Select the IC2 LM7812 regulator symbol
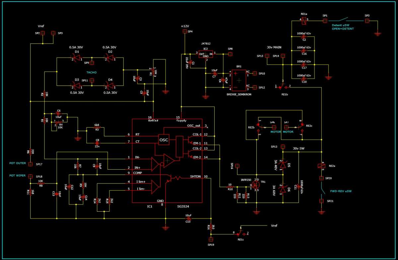 click(x=206, y=55)
